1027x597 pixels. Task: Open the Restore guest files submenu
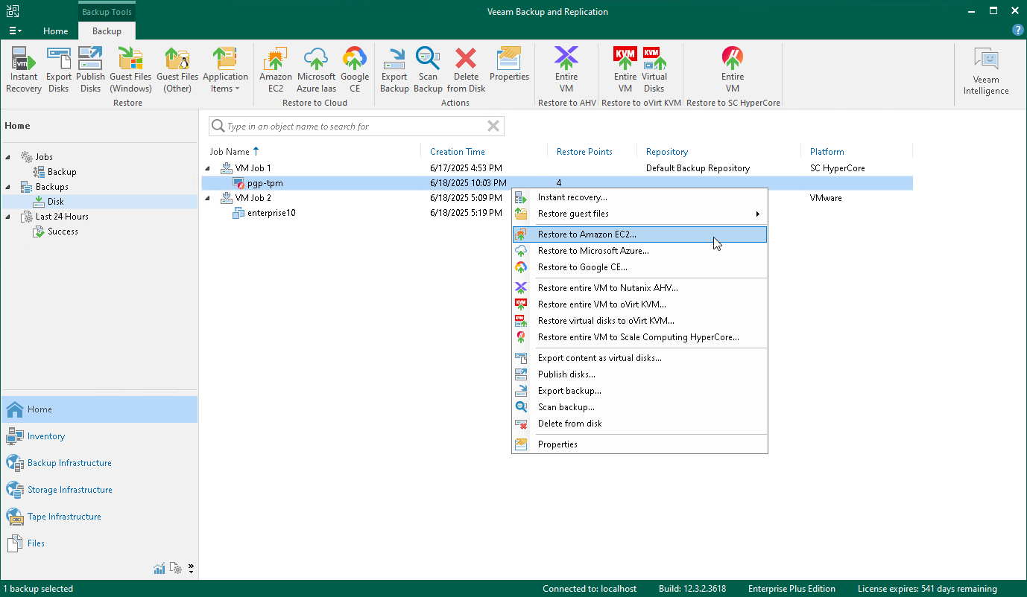[x=639, y=214]
